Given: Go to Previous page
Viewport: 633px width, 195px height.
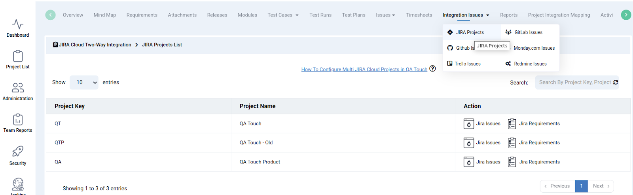Looking at the screenshot, I should [x=557, y=186].
